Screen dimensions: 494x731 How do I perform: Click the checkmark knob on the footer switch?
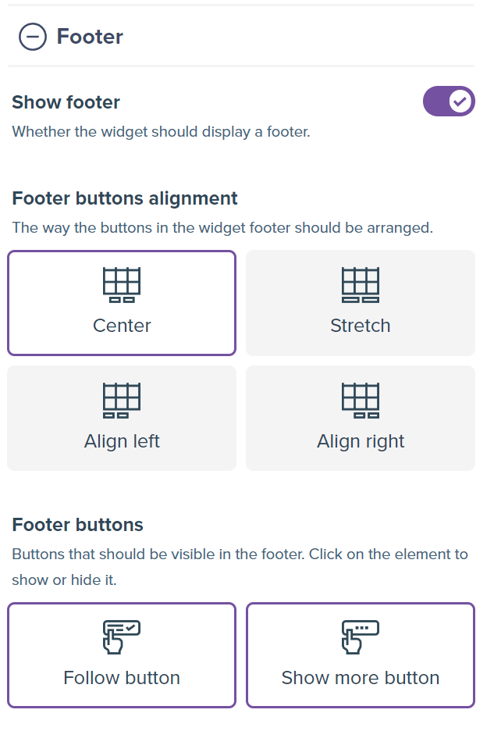click(x=460, y=102)
